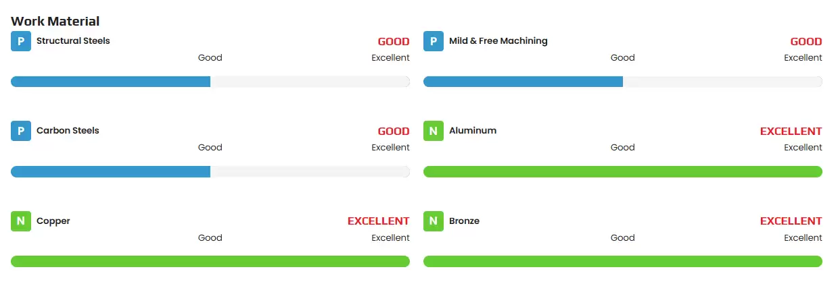Click the green N icon beside Aluminum

pos(434,131)
